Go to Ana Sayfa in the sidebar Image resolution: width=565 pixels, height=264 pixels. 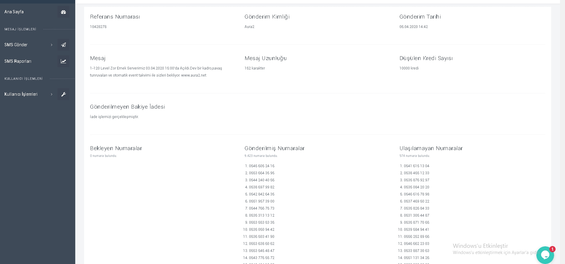tap(14, 12)
